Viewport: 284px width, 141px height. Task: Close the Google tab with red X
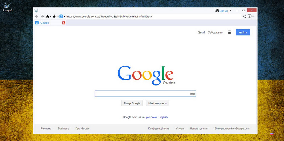[x=64, y=23]
